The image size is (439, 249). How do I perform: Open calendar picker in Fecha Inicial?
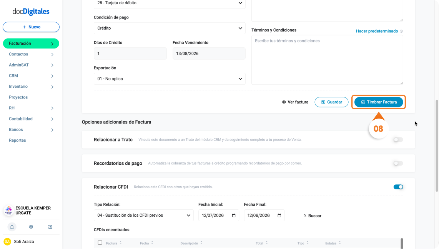pyautogui.click(x=234, y=216)
